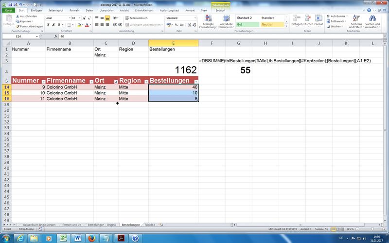Switch to the Seitenlayout tab
This screenshot has height=243, width=389.
56,10
